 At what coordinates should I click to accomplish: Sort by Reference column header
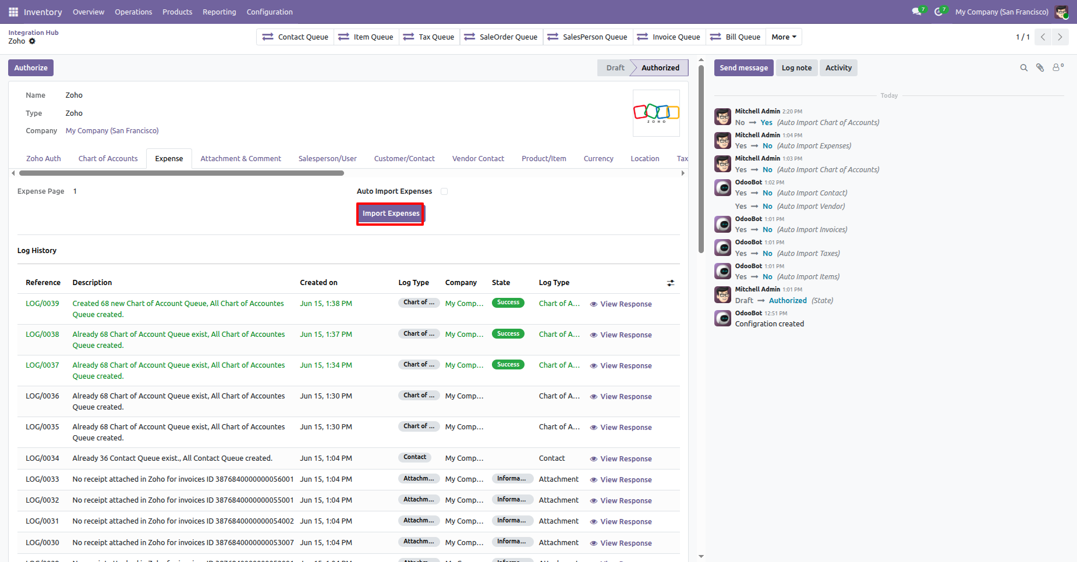click(43, 283)
